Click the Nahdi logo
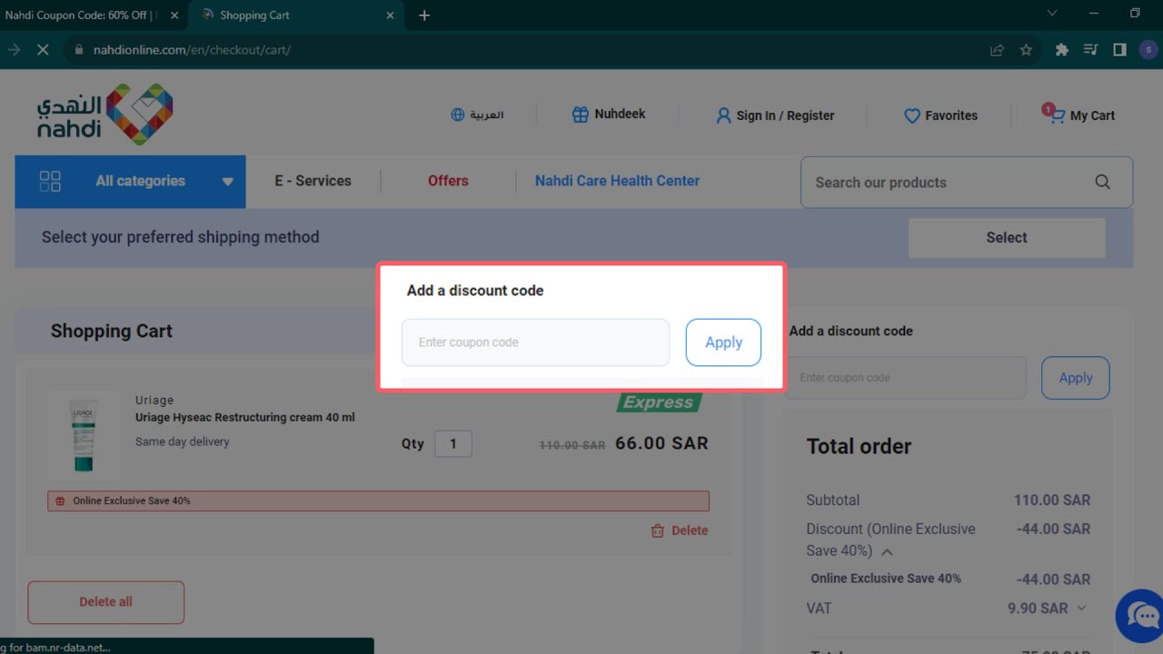 (104, 114)
